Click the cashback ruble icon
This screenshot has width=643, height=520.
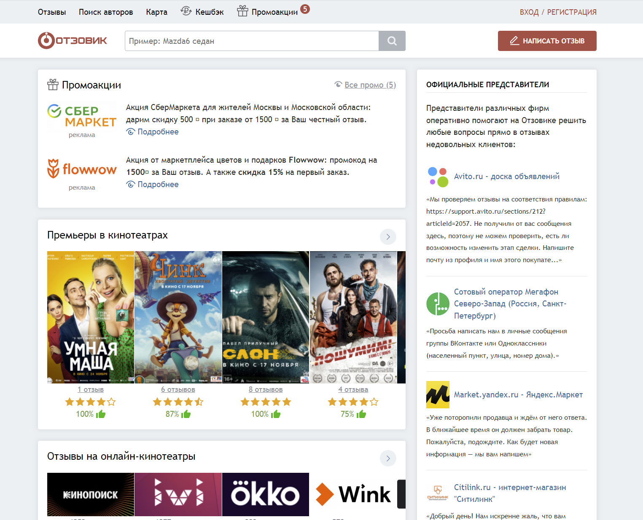[186, 11]
